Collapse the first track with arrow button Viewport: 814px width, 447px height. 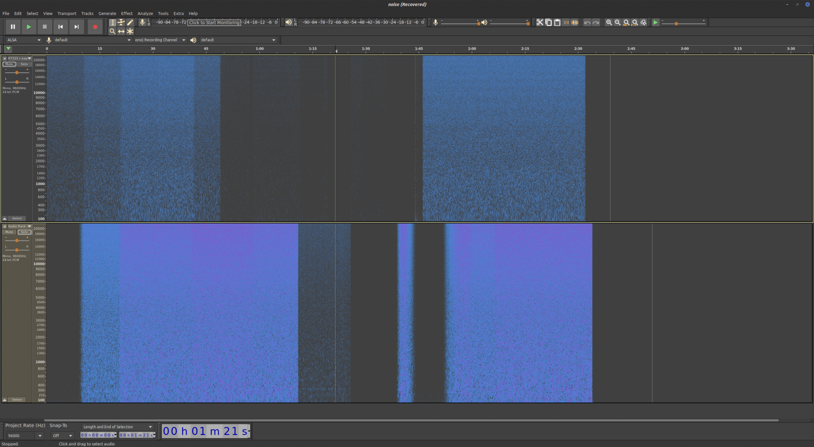click(x=5, y=218)
